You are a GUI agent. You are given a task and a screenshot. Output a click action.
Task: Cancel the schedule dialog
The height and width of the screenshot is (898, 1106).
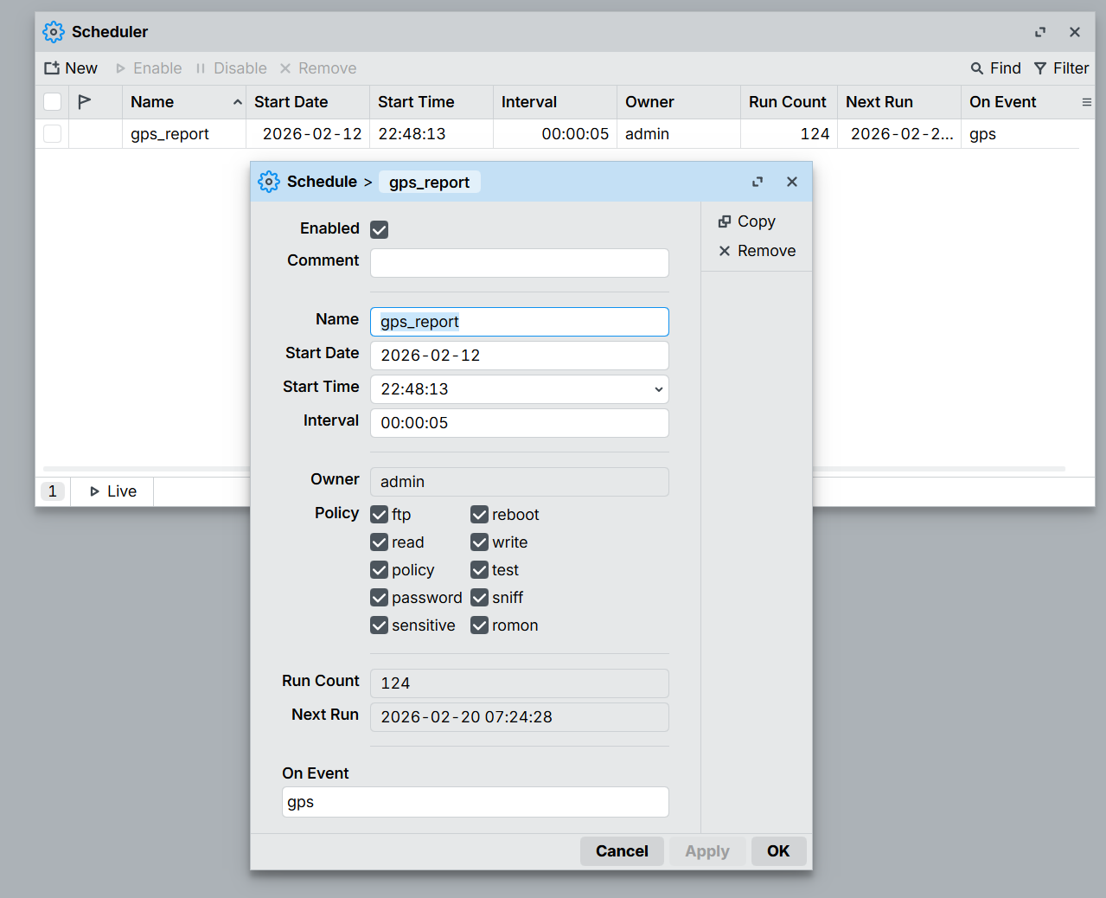[621, 851]
